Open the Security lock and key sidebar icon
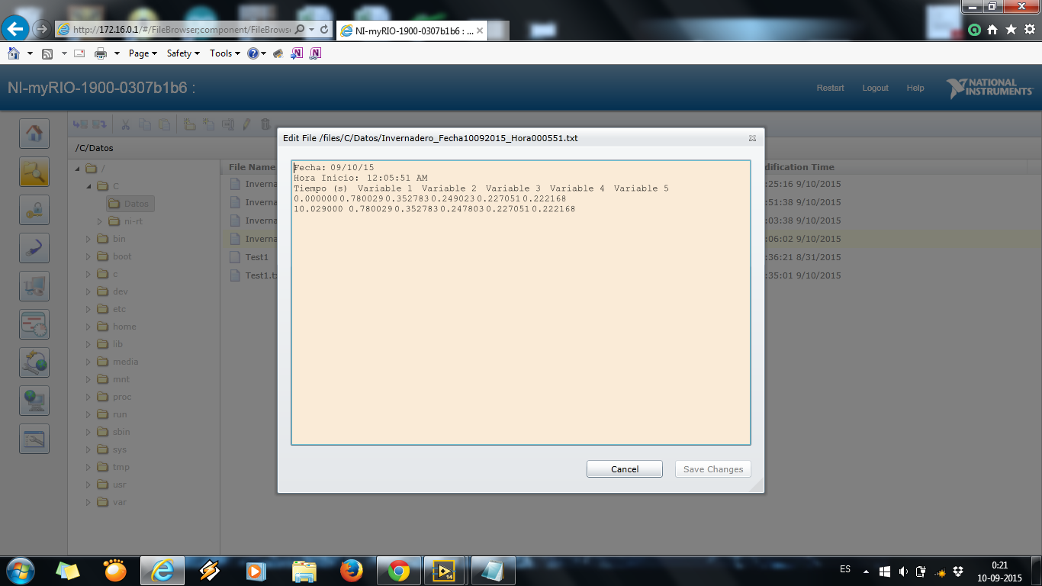The height and width of the screenshot is (586, 1042). point(34,210)
